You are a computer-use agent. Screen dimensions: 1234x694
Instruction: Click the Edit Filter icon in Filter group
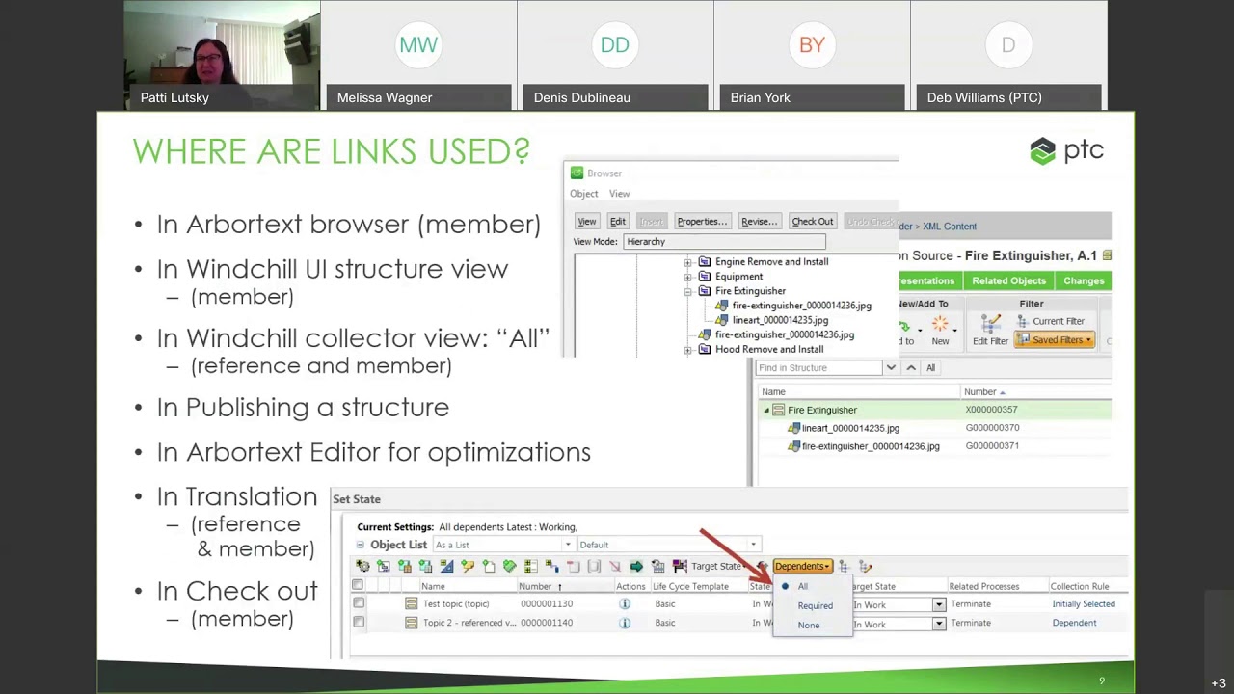point(990,325)
